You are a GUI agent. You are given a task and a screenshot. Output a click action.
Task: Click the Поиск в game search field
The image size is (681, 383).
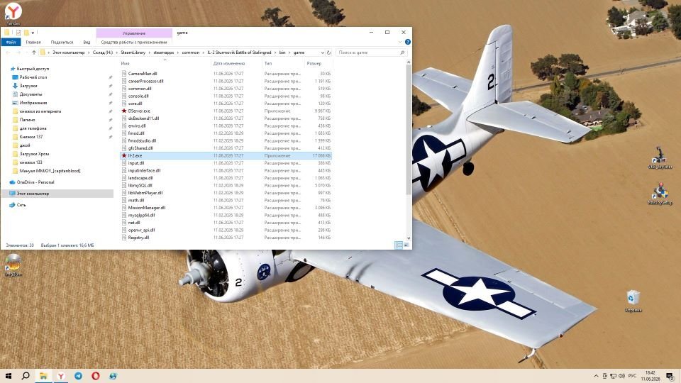(371, 52)
